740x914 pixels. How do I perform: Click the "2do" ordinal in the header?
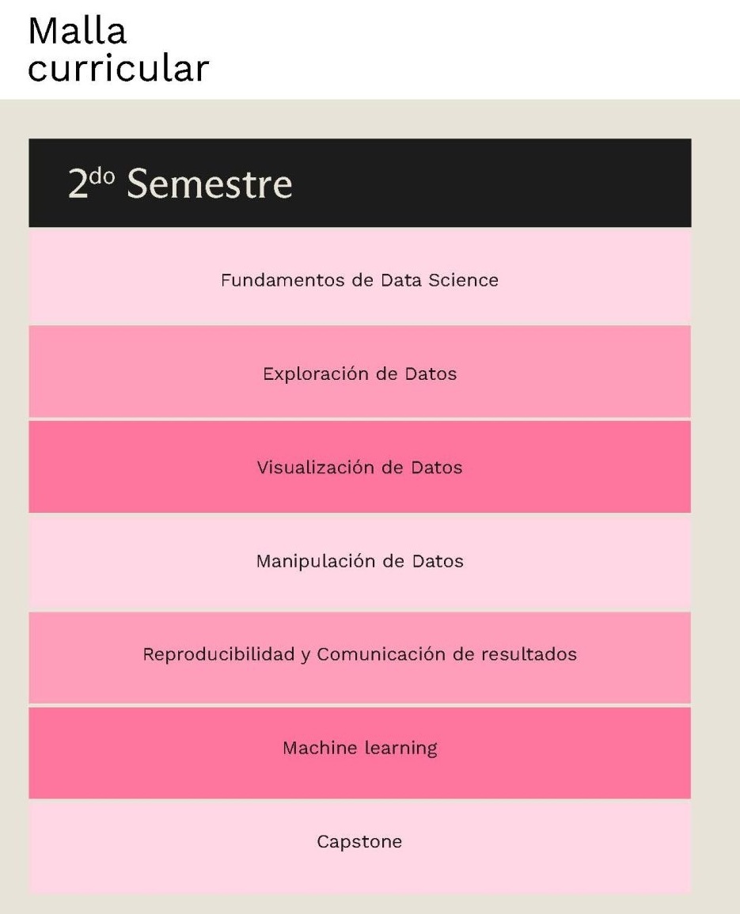click(x=91, y=183)
